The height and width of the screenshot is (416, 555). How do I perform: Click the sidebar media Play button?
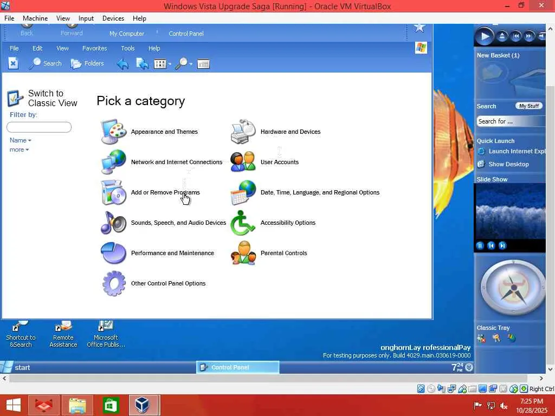point(485,36)
